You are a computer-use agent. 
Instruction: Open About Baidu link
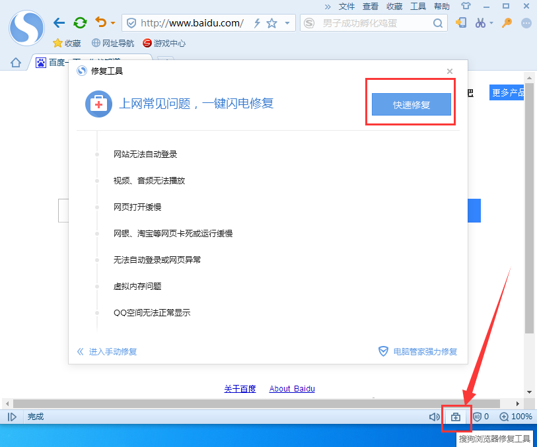coord(292,389)
